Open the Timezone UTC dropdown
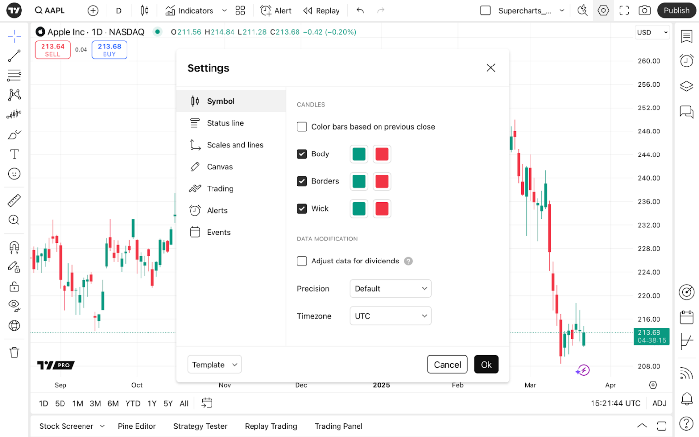The width and height of the screenshot is (699, 437). tap(390, 316)
